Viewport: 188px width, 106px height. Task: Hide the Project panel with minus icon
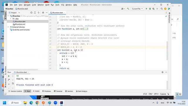(47, 13)
